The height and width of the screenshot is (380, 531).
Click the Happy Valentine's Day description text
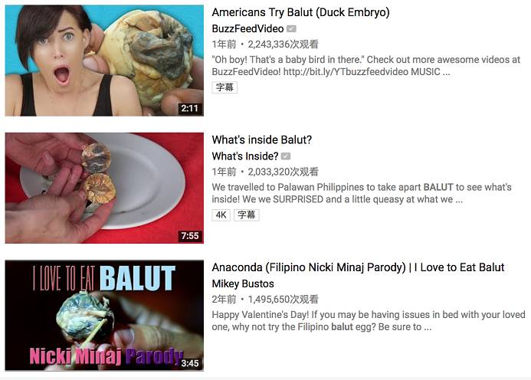(x=369, y=321)
